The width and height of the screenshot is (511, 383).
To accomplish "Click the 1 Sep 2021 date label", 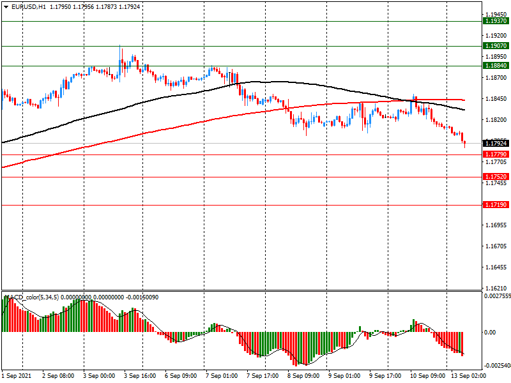I will (17, 376).
